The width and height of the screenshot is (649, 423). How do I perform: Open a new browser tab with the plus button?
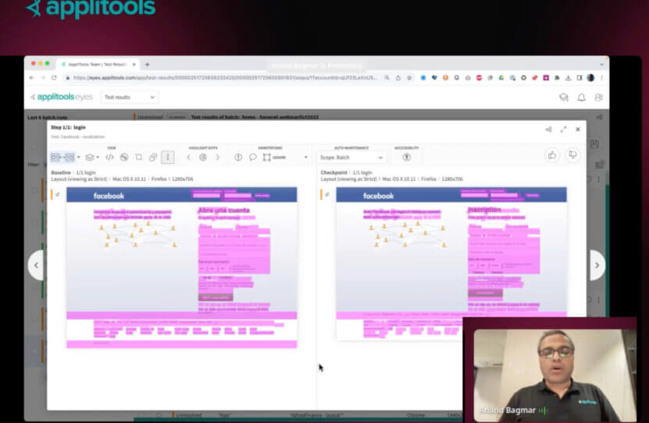(x=148, y=65)
